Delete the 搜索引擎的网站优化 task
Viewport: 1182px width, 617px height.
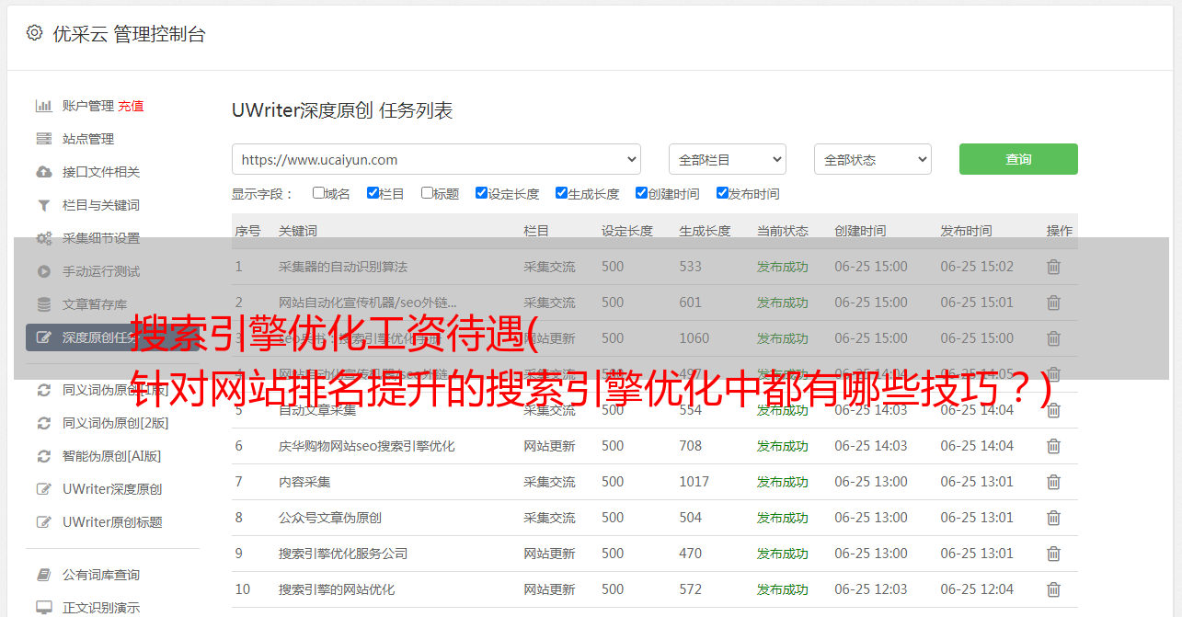pyautogui.click(x=1054, y=589)
